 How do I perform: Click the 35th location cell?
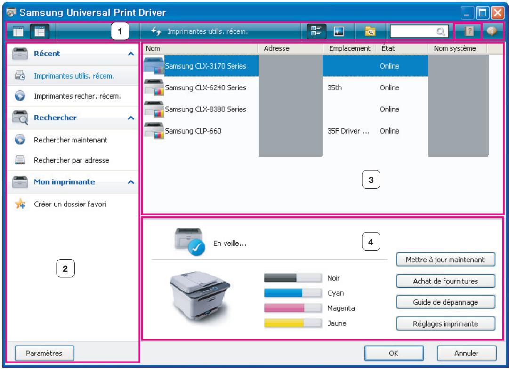[335, 88]
